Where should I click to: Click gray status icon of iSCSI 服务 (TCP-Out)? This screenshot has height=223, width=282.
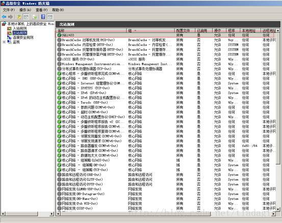(59, 59)
